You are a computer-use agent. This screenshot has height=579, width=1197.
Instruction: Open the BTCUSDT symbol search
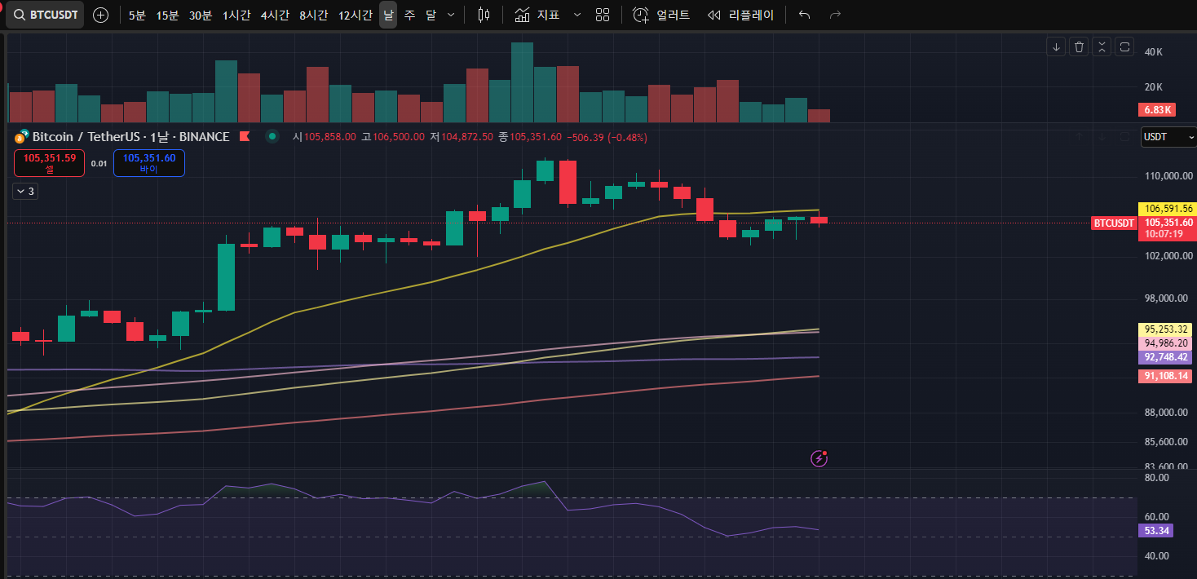pos(45,15)
